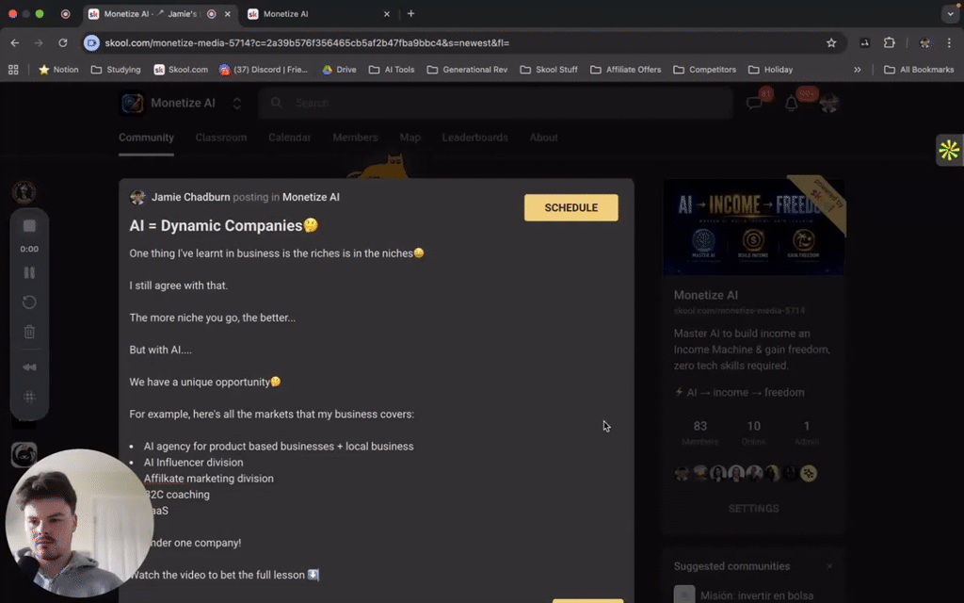Open the browser extensions puzzle icon

click(x=889, y=42)
